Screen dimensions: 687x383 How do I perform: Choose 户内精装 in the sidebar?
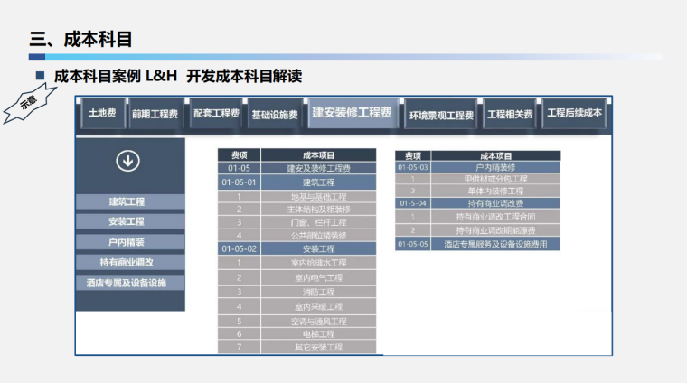pyautogui.click(x=127, y=242)
